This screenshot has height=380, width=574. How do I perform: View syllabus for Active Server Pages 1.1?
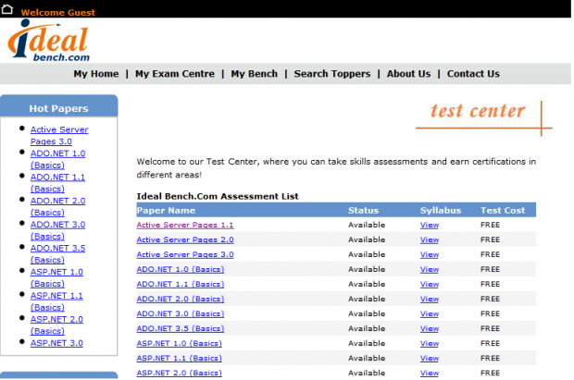point(429,225)
